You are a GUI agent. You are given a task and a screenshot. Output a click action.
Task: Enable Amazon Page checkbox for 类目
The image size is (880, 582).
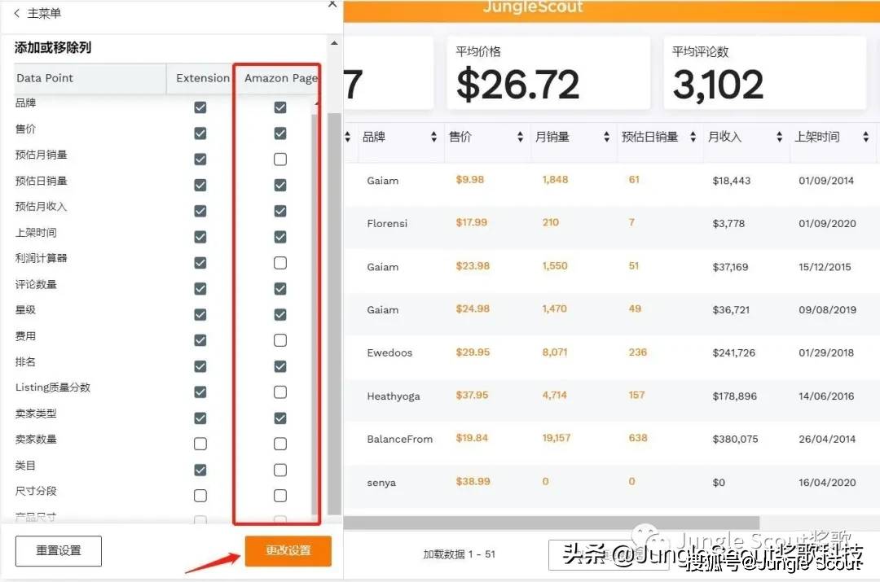(280, 470)
